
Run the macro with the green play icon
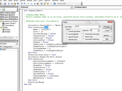point(29,4)
